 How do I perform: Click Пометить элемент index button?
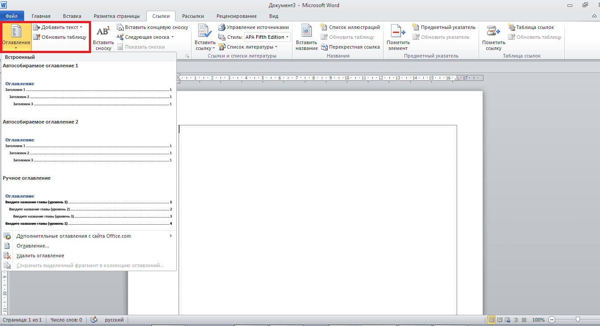(398, 38)
